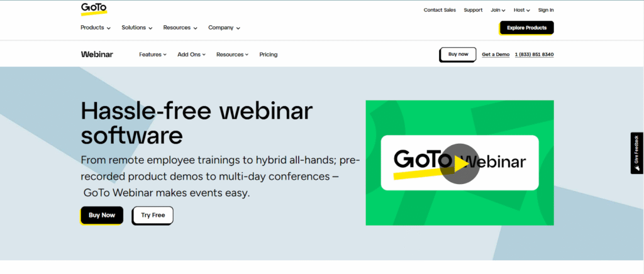The height and width of the screenshot is (274, 644).
Task: Click the white Buy now button in navbar
Action: pos(458,55)
